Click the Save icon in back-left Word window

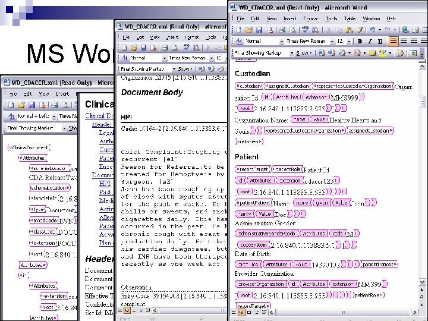tap(32, 105)
